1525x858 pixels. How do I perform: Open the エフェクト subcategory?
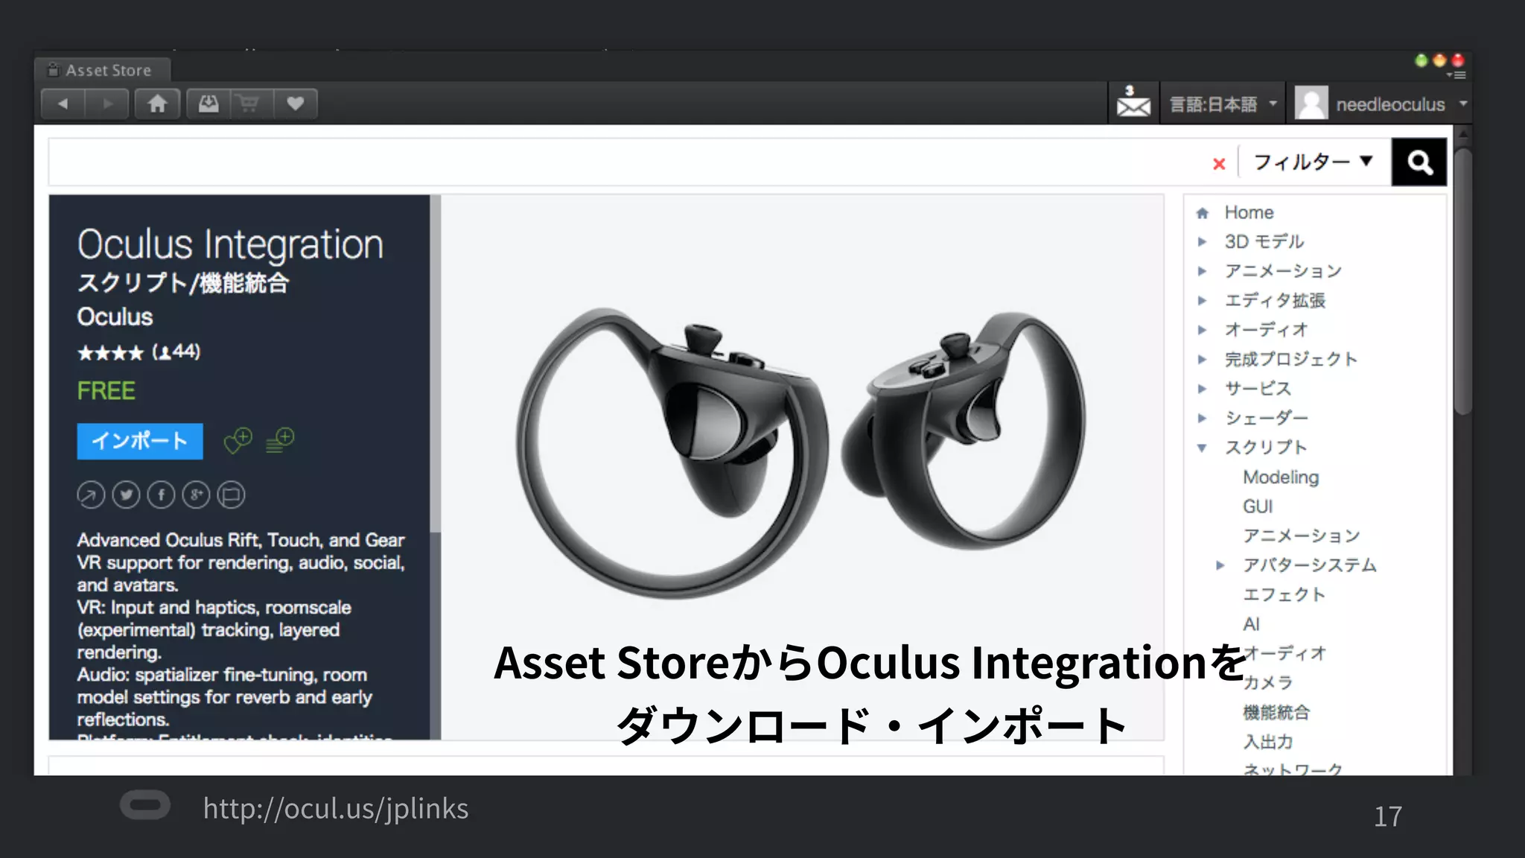click(x=1284, y=594)
